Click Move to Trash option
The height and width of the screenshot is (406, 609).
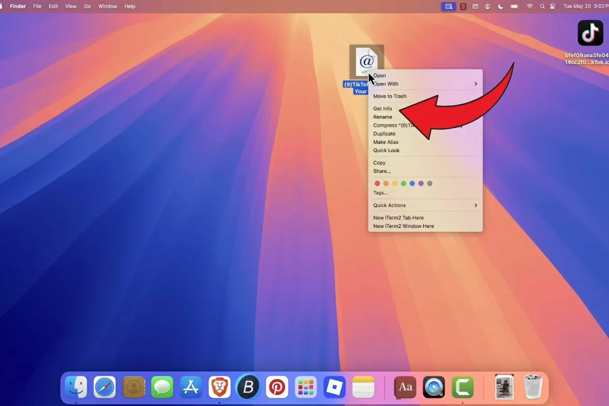[390, 96]
